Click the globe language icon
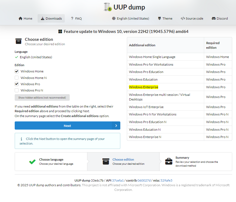The width and height of the screenshot is (236, 202). point(114,18)
